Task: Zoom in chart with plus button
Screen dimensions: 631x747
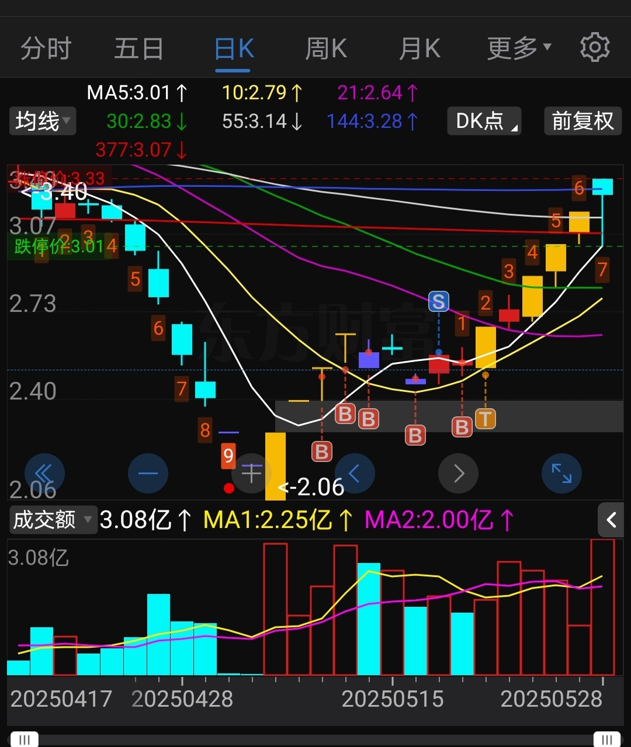Action: coord(252,473)
